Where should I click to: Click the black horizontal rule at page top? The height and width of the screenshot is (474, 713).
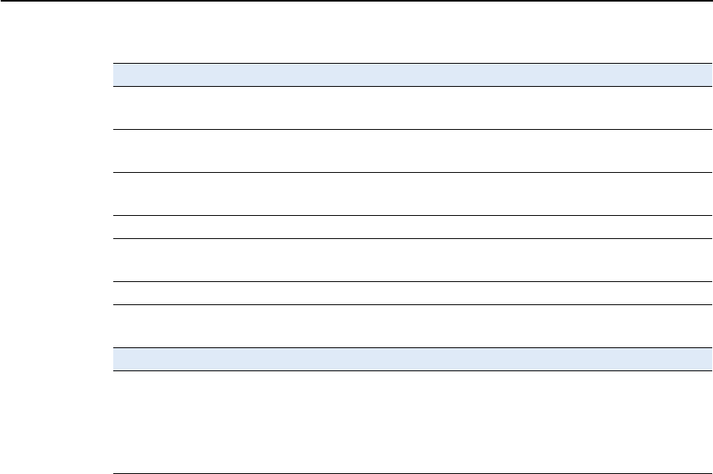point(356,1)
